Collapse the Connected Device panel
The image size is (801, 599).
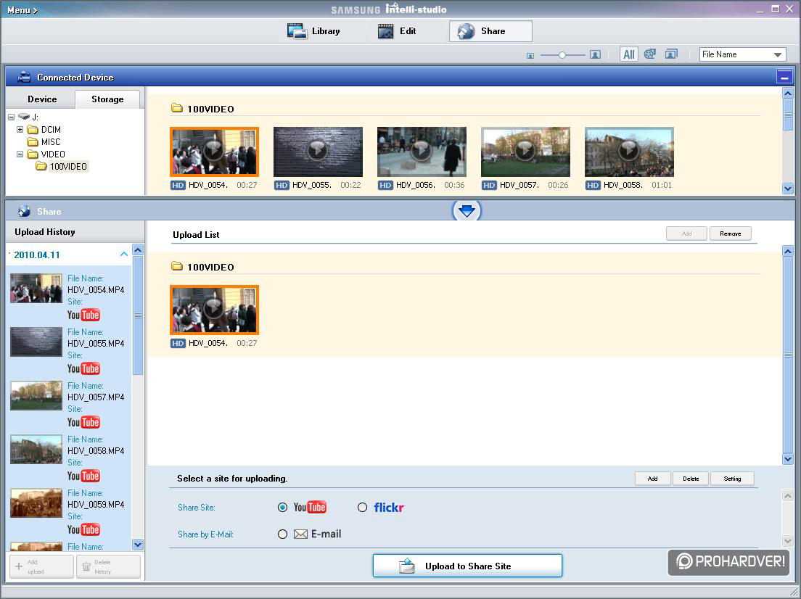[x=784, y=77]
